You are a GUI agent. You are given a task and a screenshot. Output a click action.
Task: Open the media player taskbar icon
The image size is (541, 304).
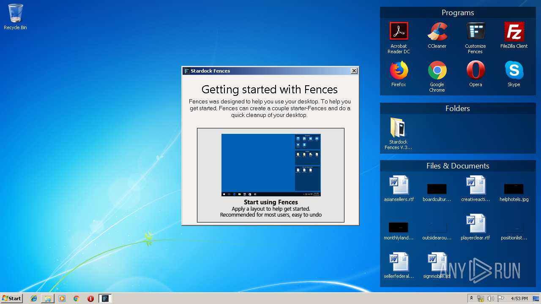click(62, 299)
